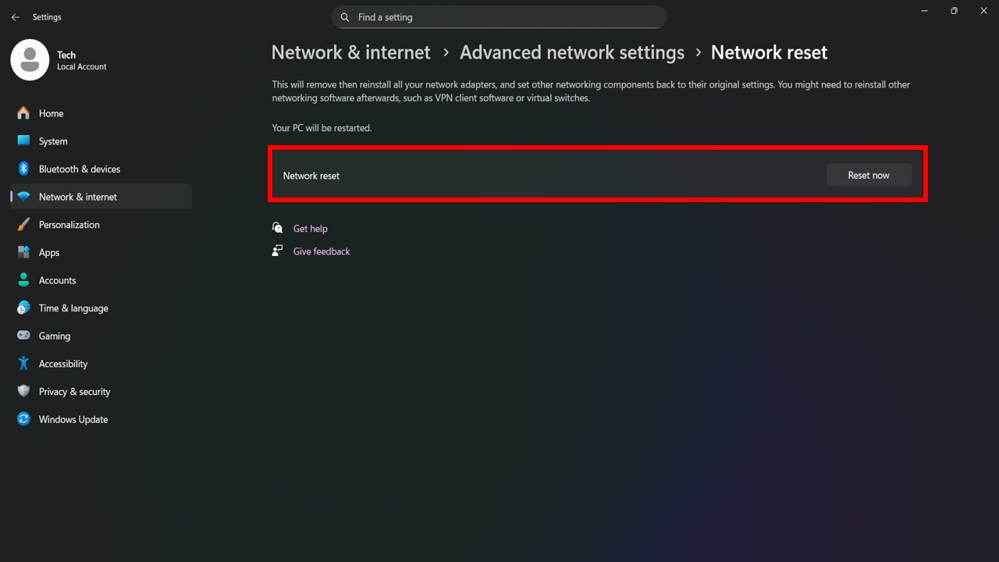Open Accounts via its person icon

(23, 280)
